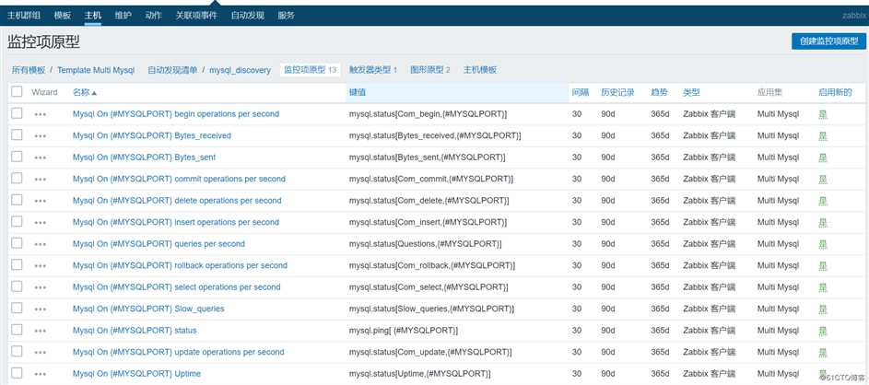Image resolution: width=869 pixels, height=385 pixels.
Task: Check the Bytes_received row checkbox
Action: [17, 134]
